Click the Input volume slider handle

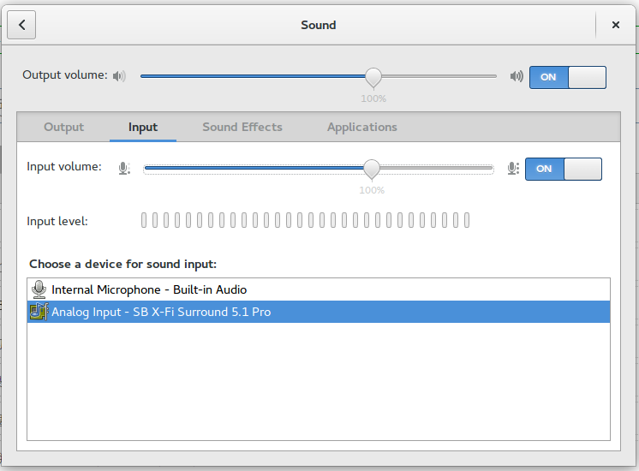[372, 168]
